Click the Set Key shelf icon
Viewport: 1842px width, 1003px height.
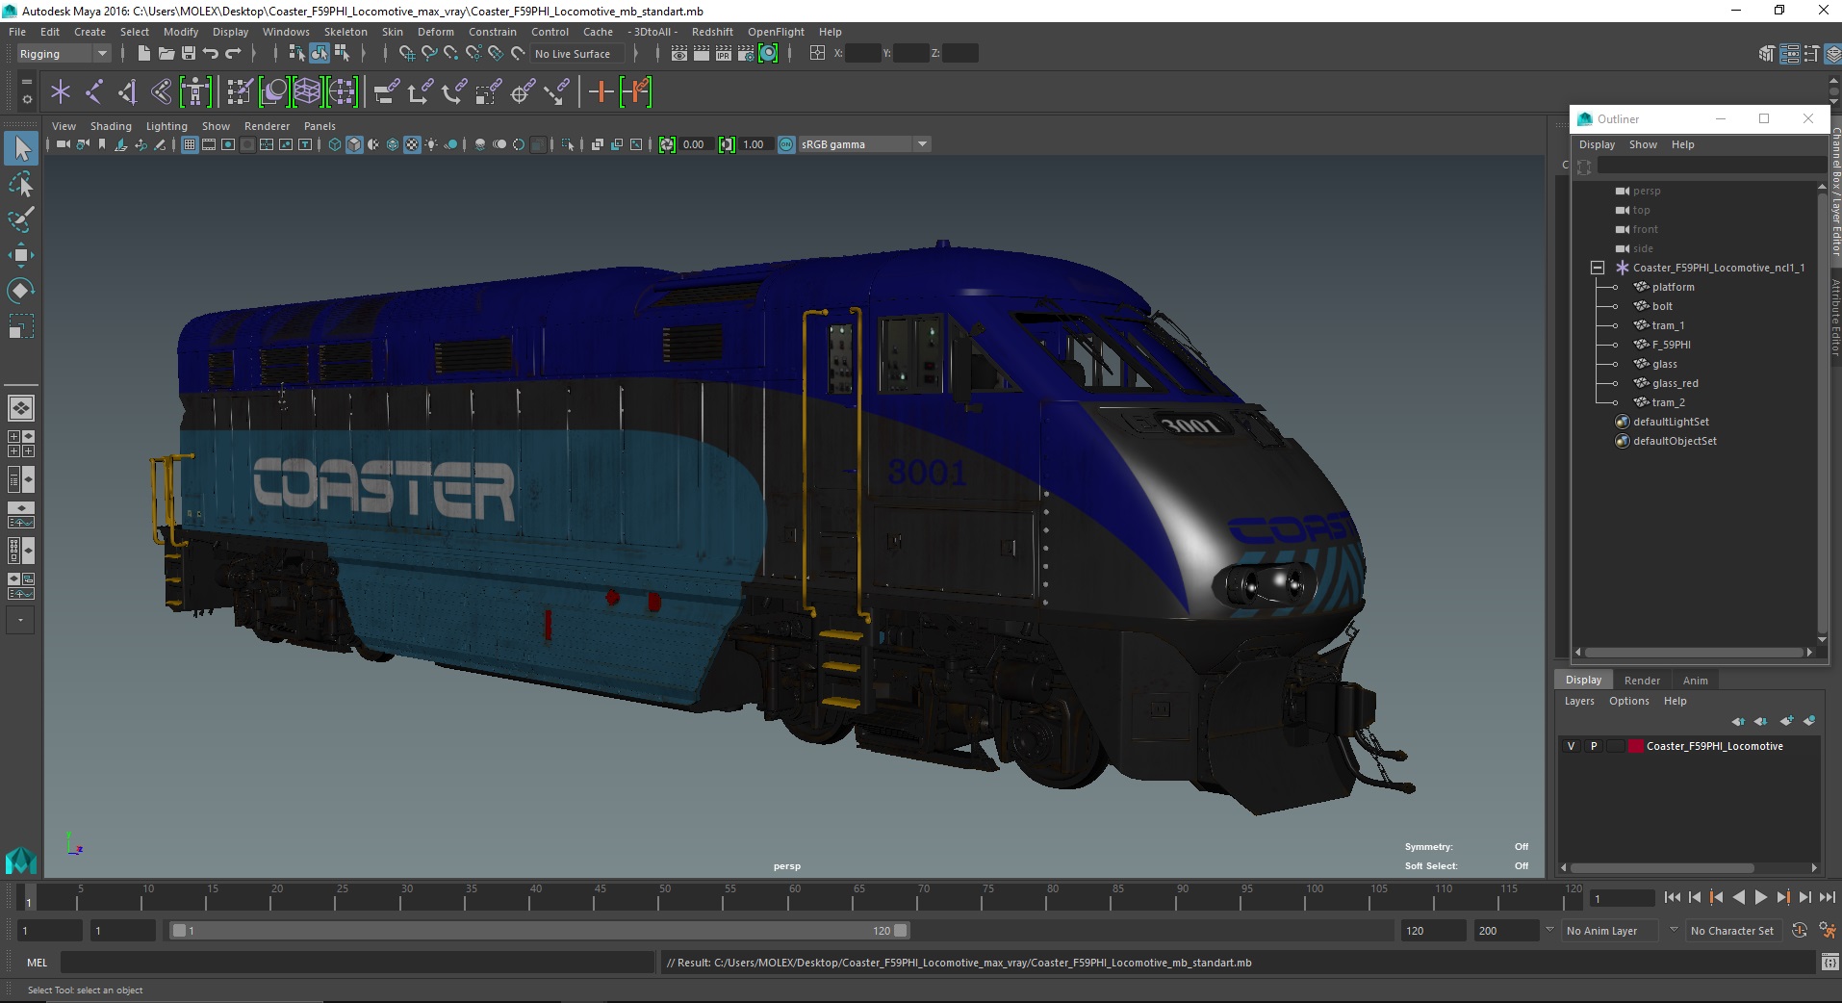(601, 92)
